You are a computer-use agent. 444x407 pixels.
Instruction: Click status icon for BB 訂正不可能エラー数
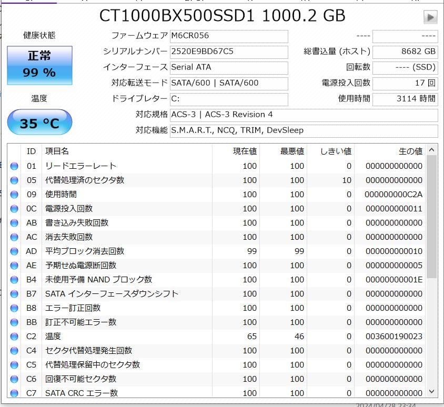pyautogui.click(x=14, y=322)
